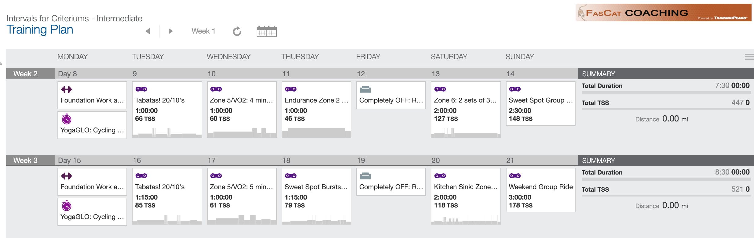Open the hamburger menu by the day headers
The height and width of the screenshot is (238, 754).
[749, 57]
